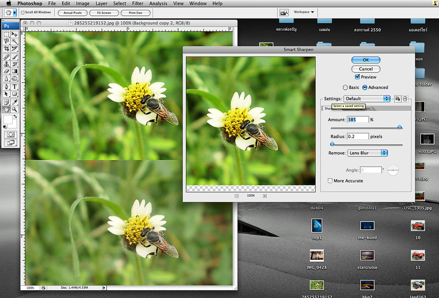
Task: Click the zoom in plus under the preview
Action: 265,196
